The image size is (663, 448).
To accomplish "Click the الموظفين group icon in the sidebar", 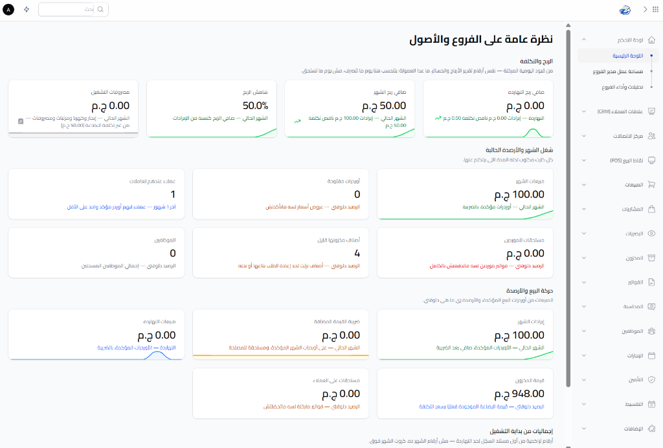I will point(651,331).
